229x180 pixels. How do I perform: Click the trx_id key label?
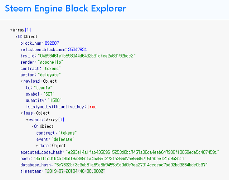point(28,56)
